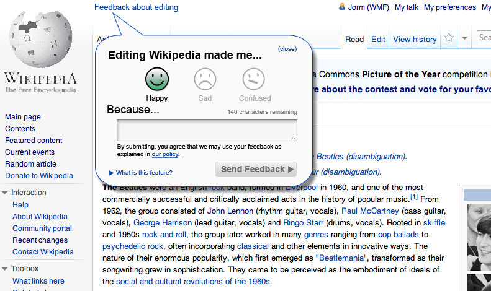The width and height of the screenshot is (491, 291).
Task: Open the Beatlemania link
Action: [341, 258]
